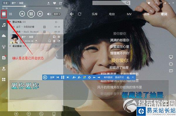Mute the volume speaker icon
Screen dimensions: 176x116
49,14
